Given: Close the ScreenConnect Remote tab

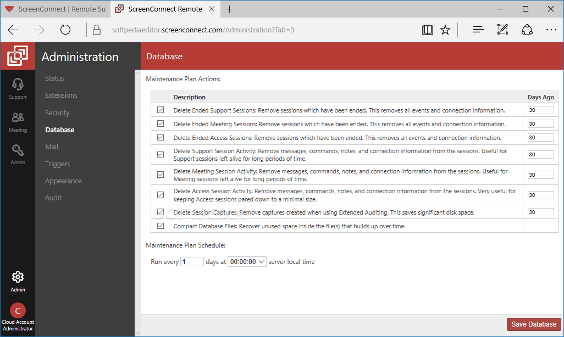Looking at the screenshot, I should pyautogui.click(x=212, y=9).
